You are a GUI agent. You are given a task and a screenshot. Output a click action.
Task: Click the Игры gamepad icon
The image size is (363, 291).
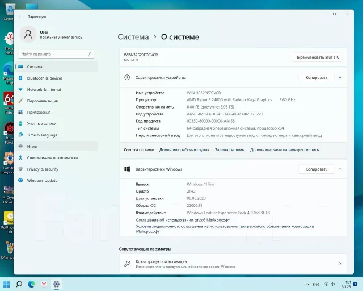pyautogui.click(x=20, y=146)
